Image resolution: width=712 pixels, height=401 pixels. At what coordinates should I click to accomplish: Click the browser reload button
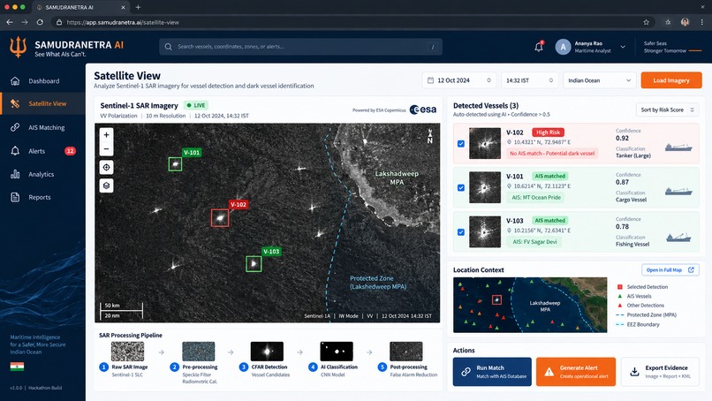(x=40, y=22)
